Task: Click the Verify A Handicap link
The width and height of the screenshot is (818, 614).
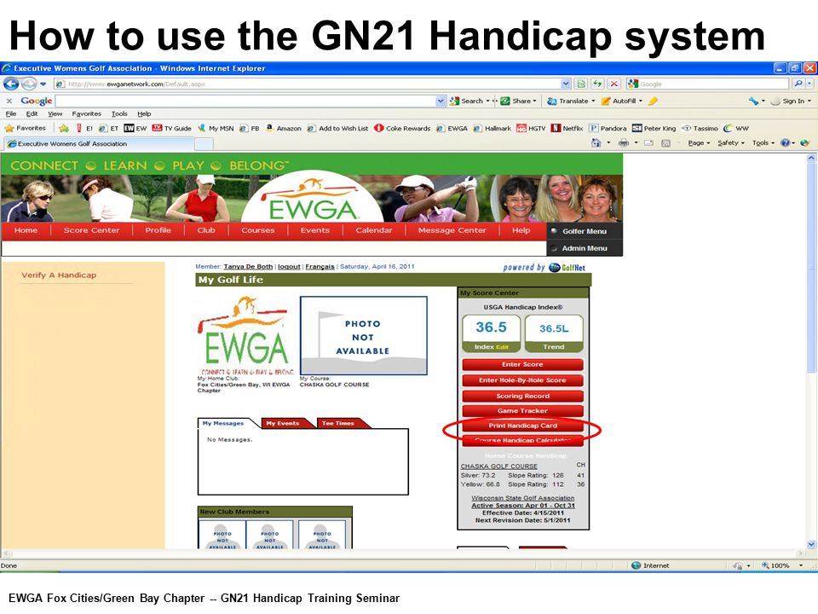Action: (59, 275)
